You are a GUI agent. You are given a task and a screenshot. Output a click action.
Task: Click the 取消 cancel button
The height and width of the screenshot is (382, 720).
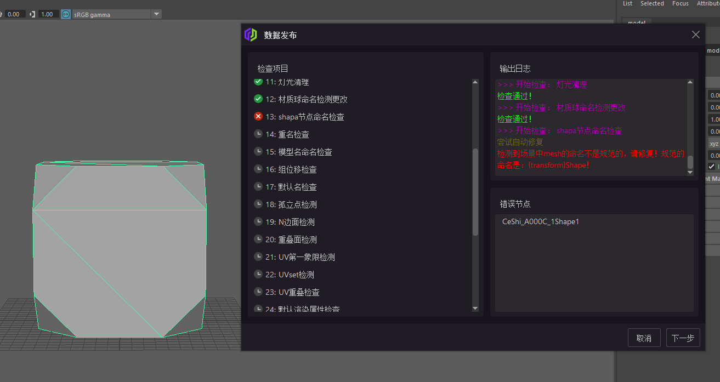point(644,338)
